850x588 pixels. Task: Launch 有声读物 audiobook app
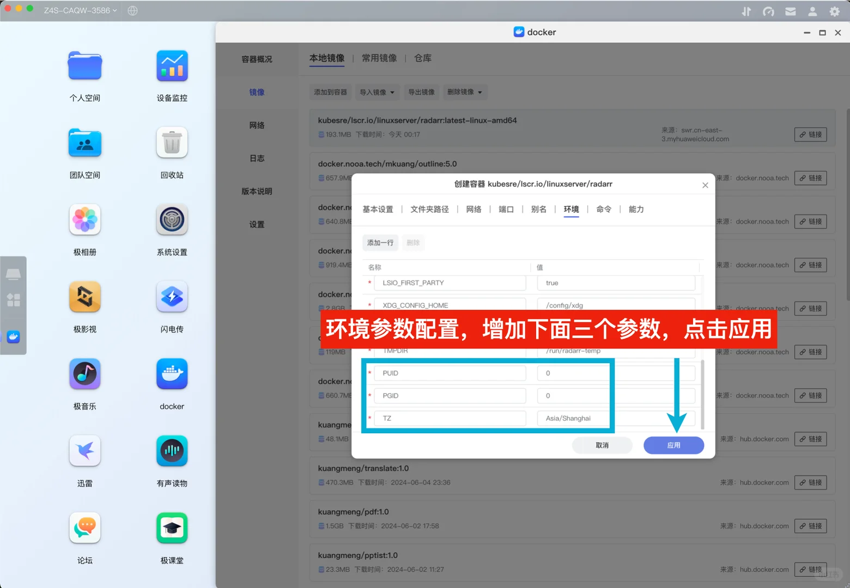pyautogui.click(x=172, y=451)
